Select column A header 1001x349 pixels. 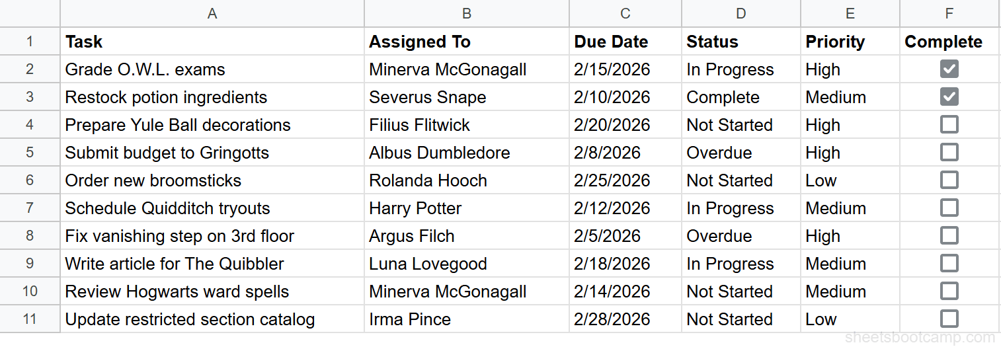(212, 13)
